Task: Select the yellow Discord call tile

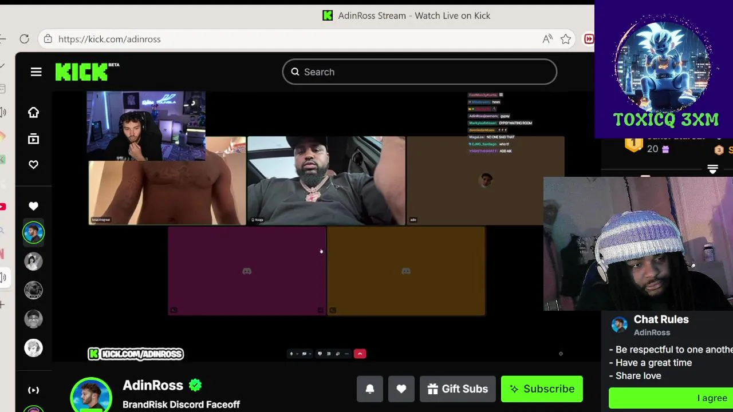Action: (x=406, y=271)
